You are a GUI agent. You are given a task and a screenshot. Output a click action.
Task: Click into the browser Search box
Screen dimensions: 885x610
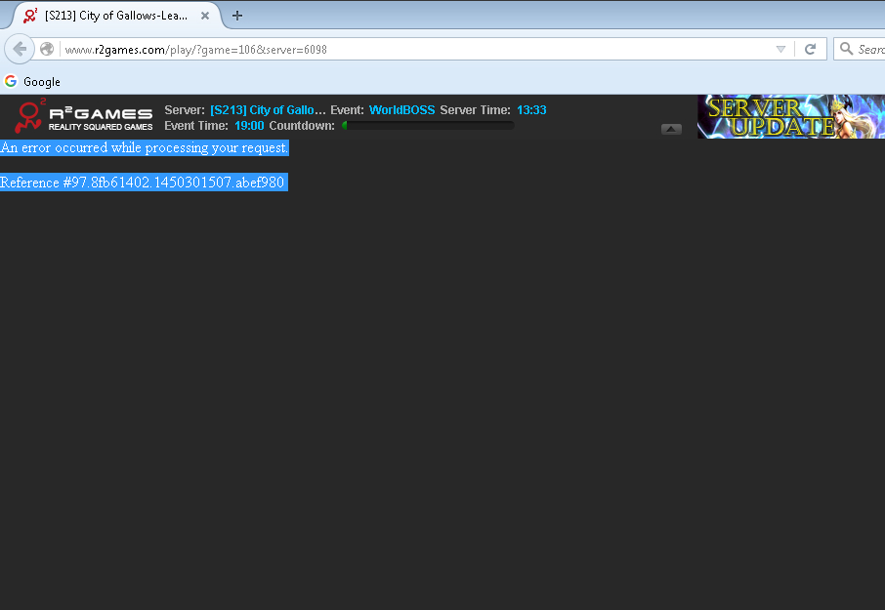click(x=868, y=49)
